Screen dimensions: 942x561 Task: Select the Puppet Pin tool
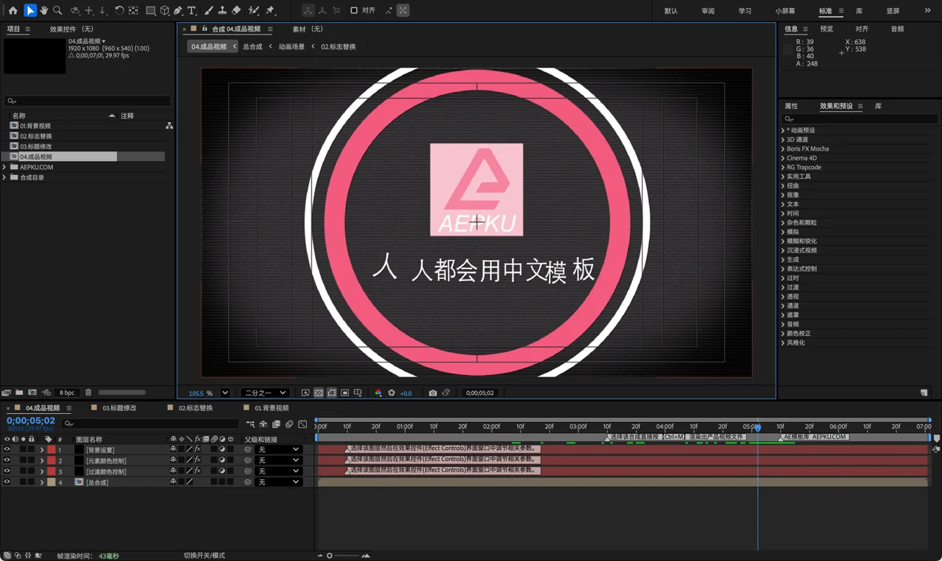(x=270, y=10)
